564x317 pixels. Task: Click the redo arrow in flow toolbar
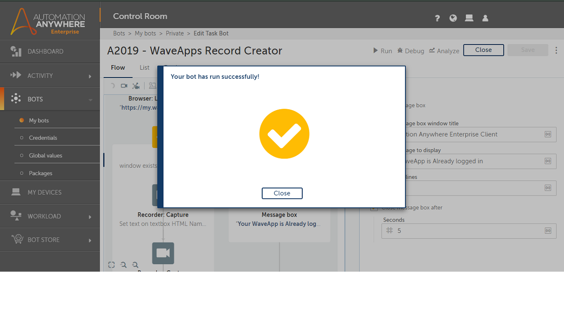[x=112, y=86]
